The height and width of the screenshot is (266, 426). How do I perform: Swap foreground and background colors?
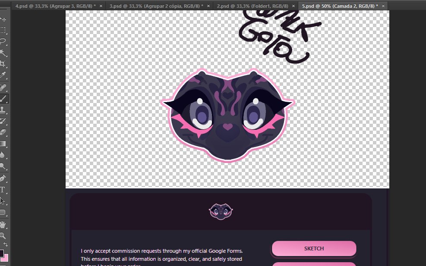[6, 244]
